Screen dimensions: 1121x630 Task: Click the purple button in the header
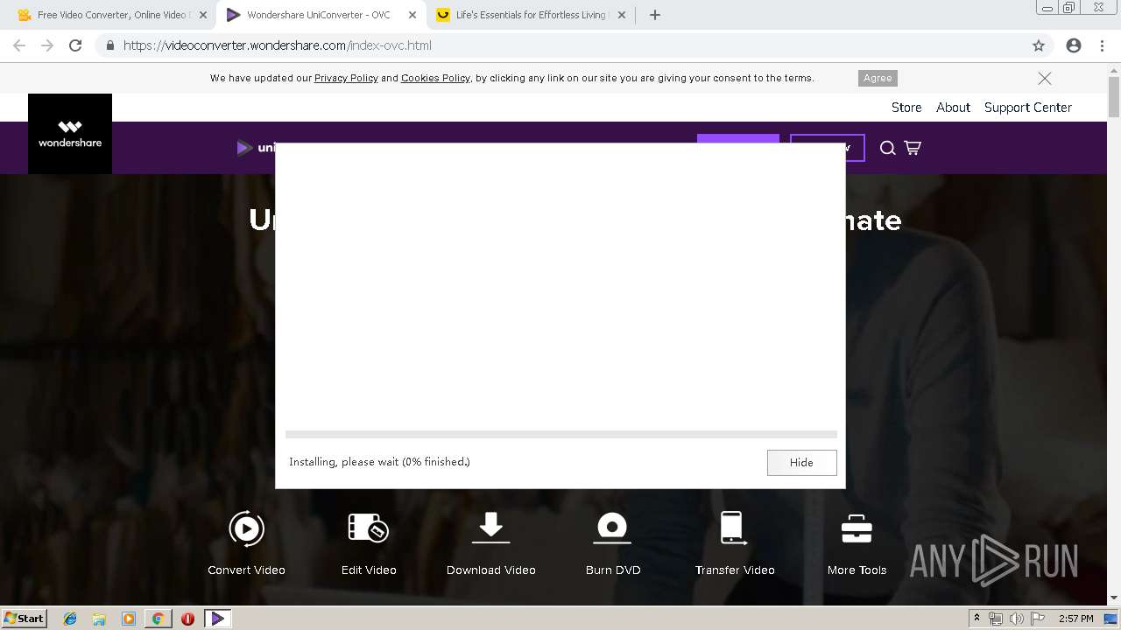[x=738, y=139]
